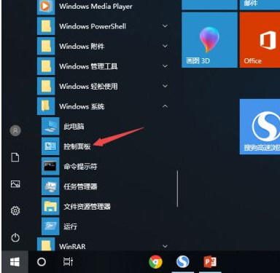Click Windows 轻松使用 text label
Image resolution: width=280 pixels, height=273 pixels.
click(x=88, y=86)
